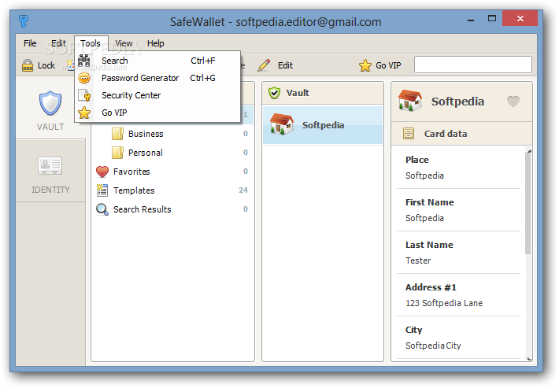Click the address 123 Softpedia Lane
The width and height of the screenshot is (559, 388).
pos(444,303)
